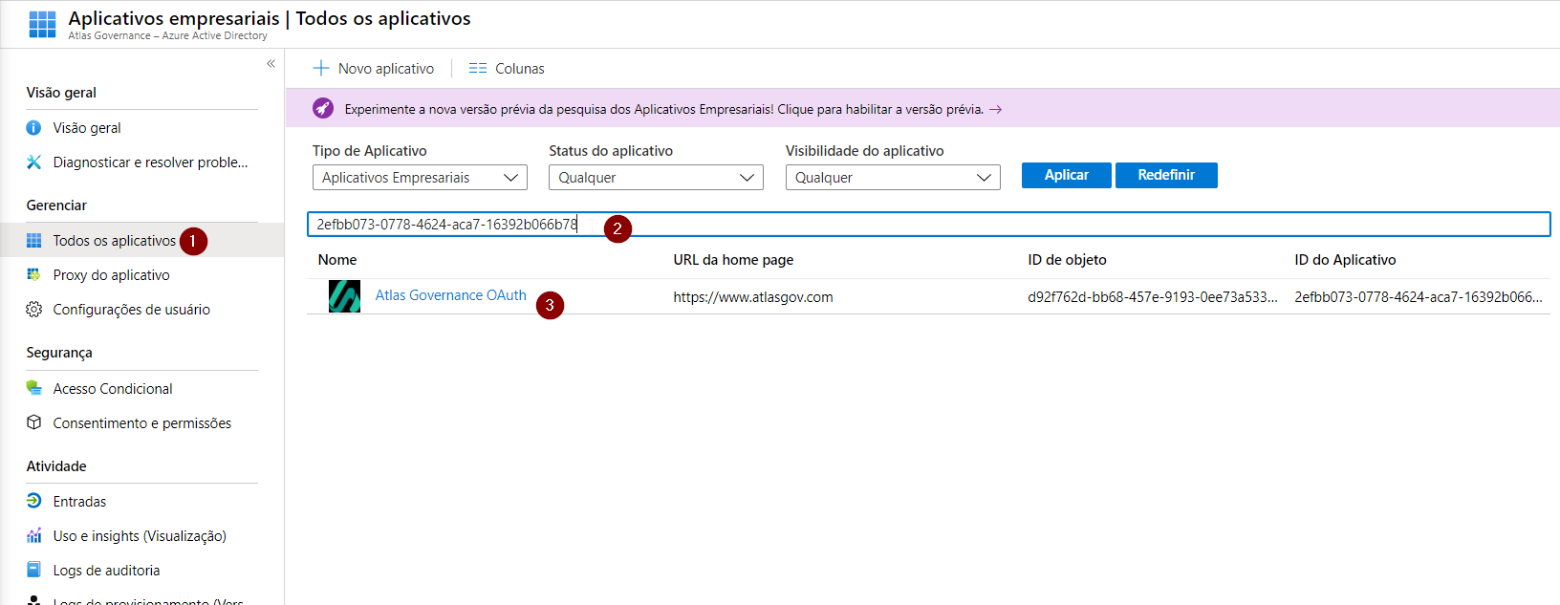Select Todos os aplicativos in sidebar
1560x605 pixels.
coord(114,241)
